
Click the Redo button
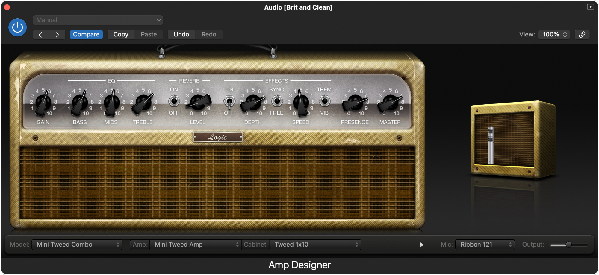click(209, 34)
